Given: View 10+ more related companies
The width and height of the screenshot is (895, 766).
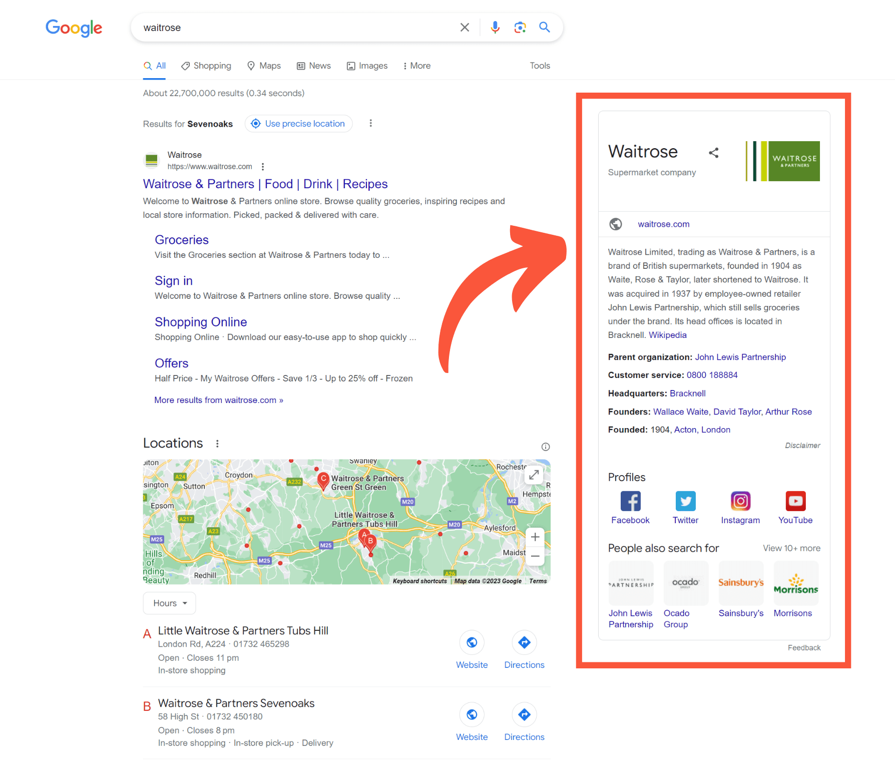Looking at the screenshot, I should (791, 548).
